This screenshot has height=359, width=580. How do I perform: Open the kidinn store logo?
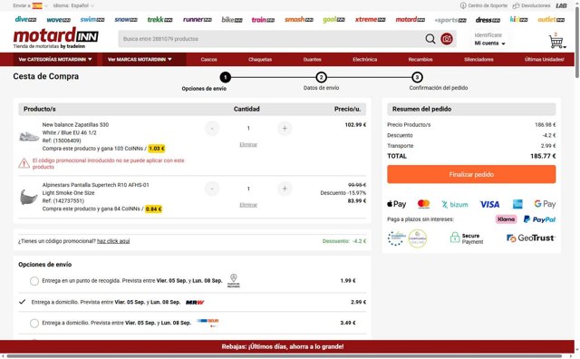tap(518, 19)
